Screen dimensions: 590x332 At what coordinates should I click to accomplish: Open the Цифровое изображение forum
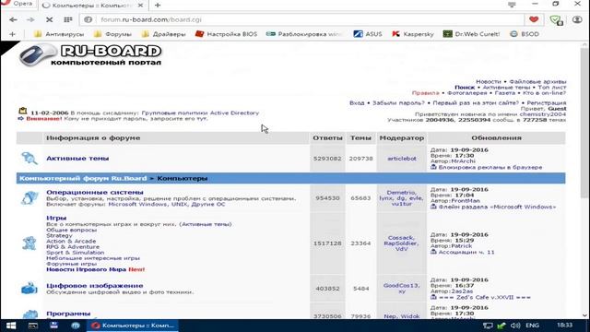[x=95, y=286]
